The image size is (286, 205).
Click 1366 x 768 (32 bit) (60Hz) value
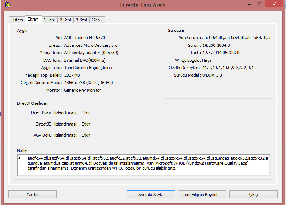[x=89, y=83]
